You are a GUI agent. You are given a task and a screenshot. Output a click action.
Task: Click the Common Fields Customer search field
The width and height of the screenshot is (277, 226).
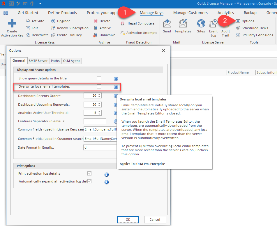100,139
